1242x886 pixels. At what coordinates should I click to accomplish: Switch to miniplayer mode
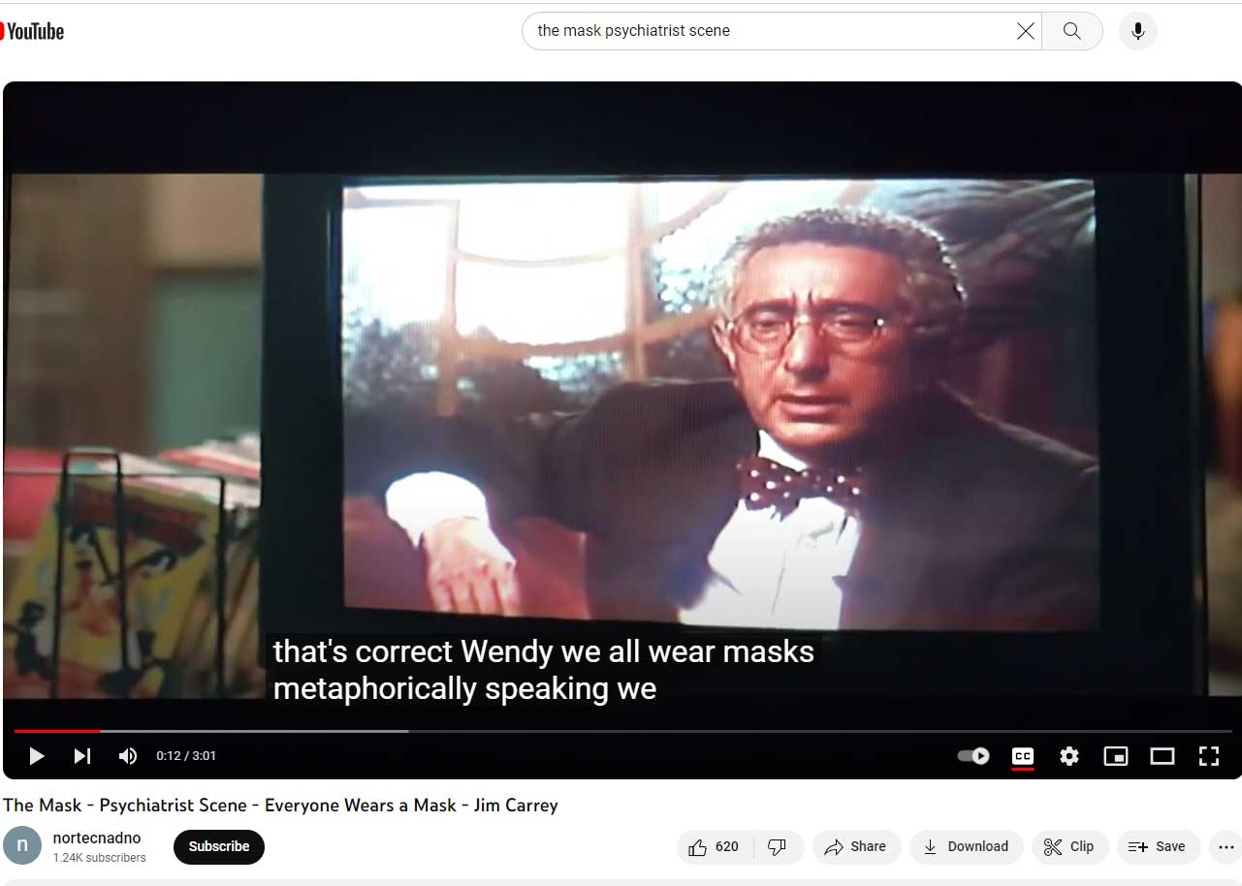click(x=1116, y=756)
